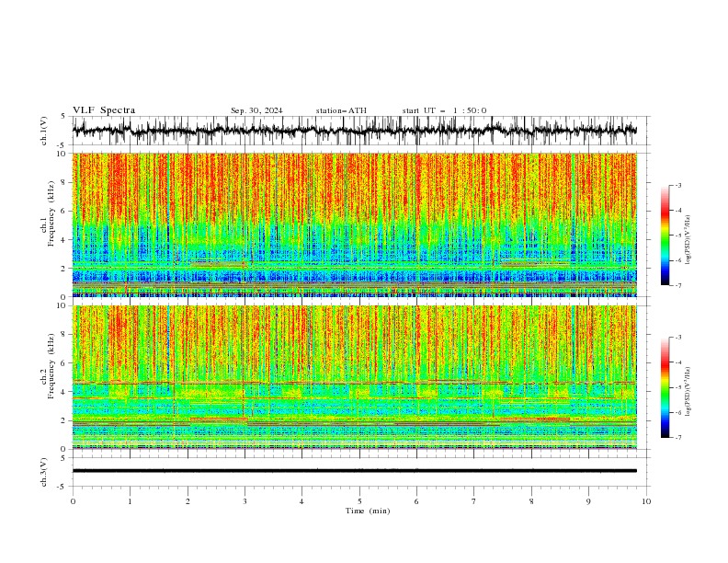Click time axis tick label "1"
This screenshot has width=728, height=563.
click(130, 501)
